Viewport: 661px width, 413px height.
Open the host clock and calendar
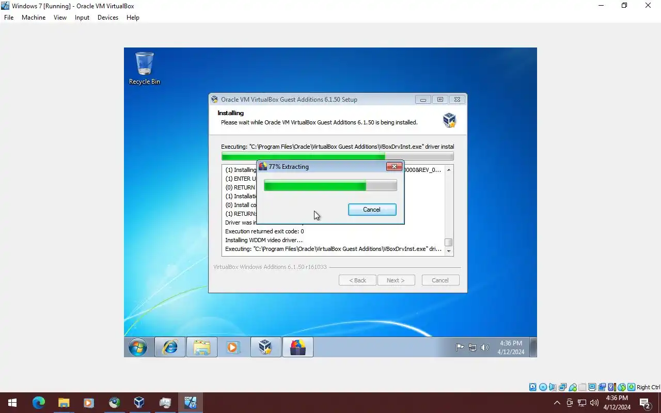pyautogui.click(x=617, y=403)
